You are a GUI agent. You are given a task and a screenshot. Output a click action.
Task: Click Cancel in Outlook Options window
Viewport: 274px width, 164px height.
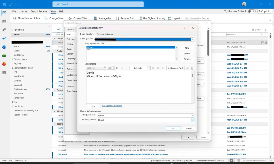pos(203,137)
